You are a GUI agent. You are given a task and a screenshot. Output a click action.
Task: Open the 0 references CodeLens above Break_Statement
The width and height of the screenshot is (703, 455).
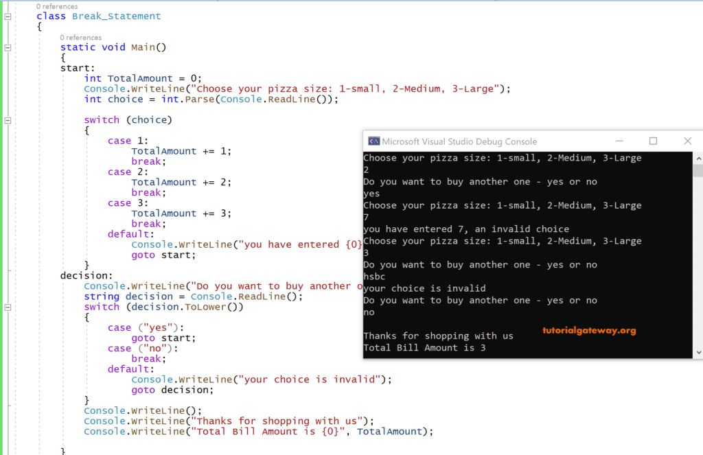click(x=58, y=5)
